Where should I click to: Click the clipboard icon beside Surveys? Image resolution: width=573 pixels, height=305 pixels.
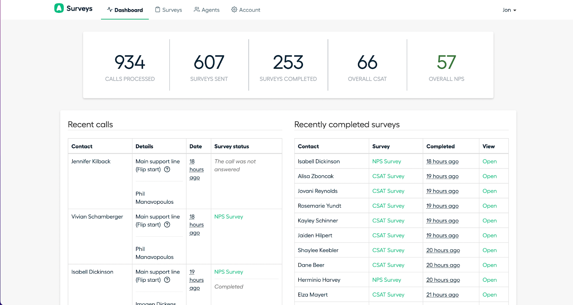[158, 10]
